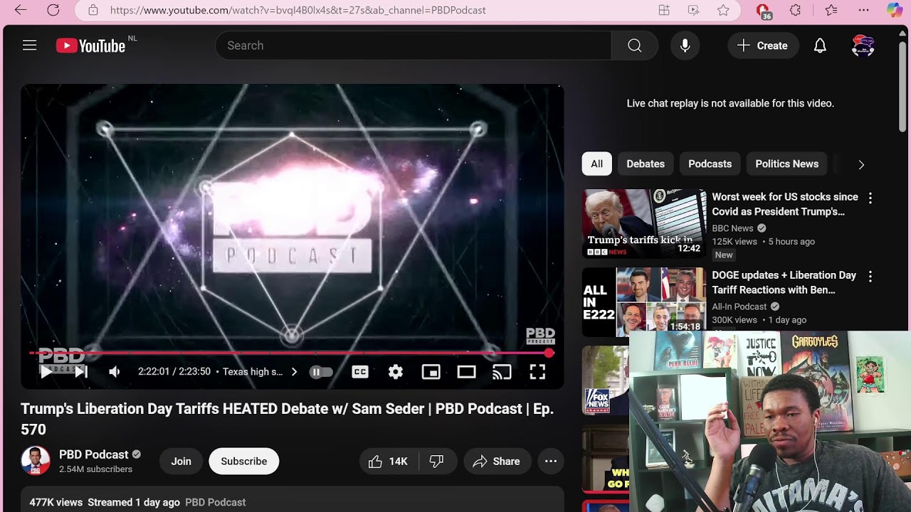
Task: Click the page vertical scrollbar
Action: click(x=903, y=85)
